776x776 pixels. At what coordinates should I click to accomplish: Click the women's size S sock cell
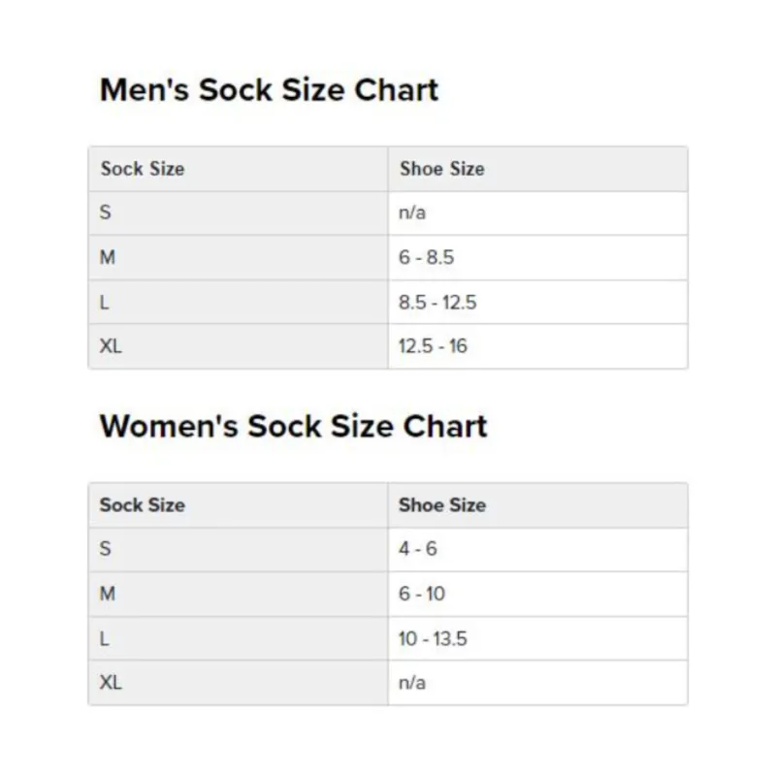click(x=106, y=549)
